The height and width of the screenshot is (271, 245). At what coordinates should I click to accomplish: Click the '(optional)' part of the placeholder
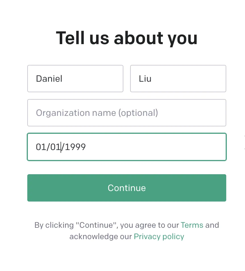pos(138,113)
